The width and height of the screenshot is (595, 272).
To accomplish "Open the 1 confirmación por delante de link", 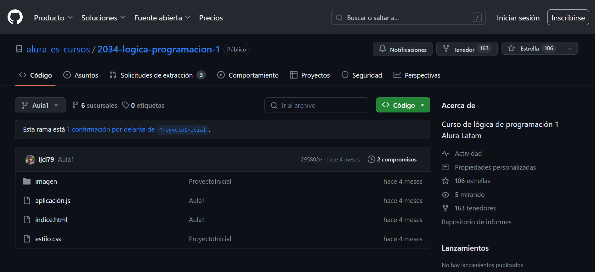I will tap(111, 129).
